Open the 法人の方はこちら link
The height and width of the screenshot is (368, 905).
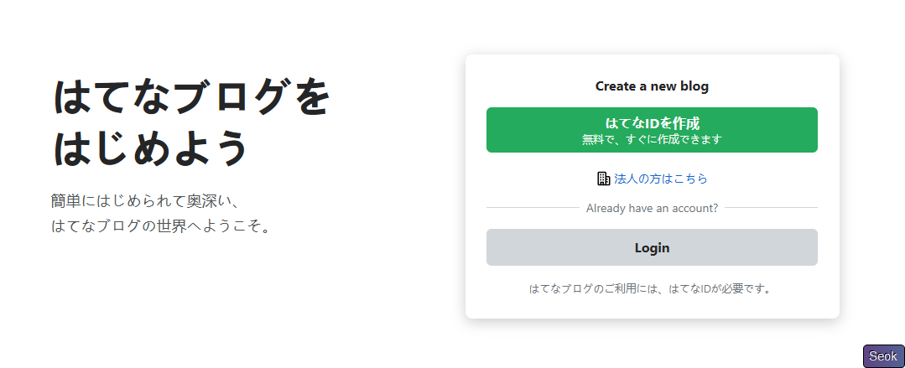click(x=660, y=179)
